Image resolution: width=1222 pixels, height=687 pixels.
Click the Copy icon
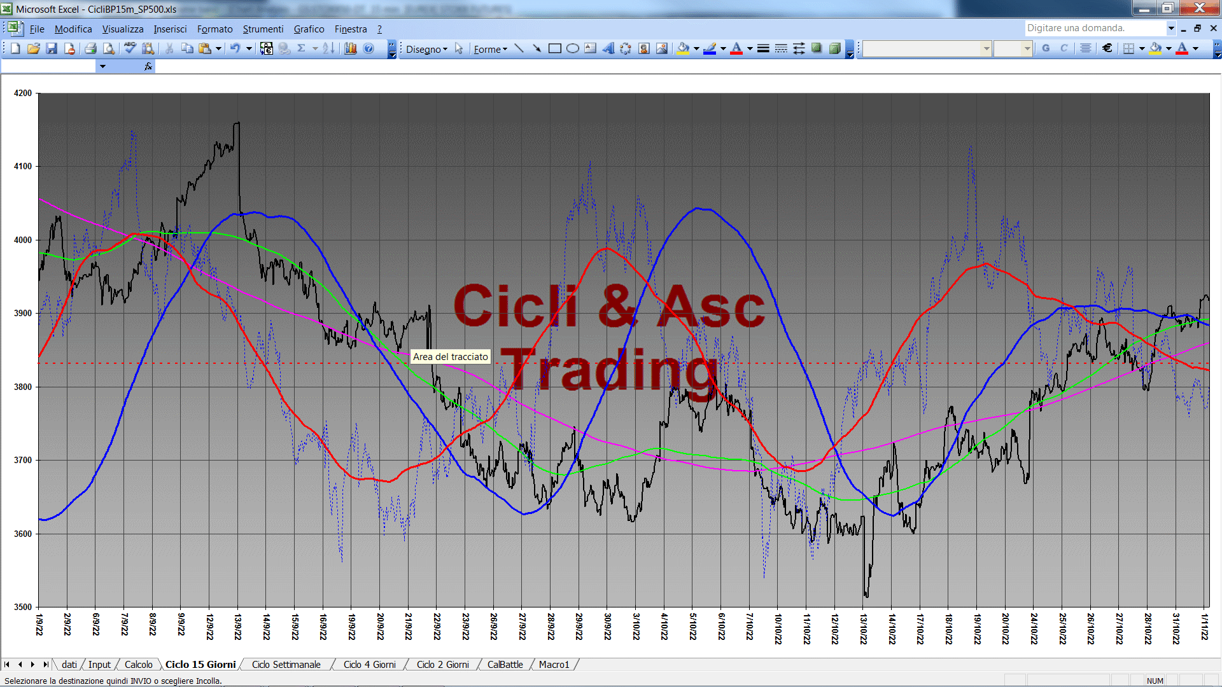point(187,49)
